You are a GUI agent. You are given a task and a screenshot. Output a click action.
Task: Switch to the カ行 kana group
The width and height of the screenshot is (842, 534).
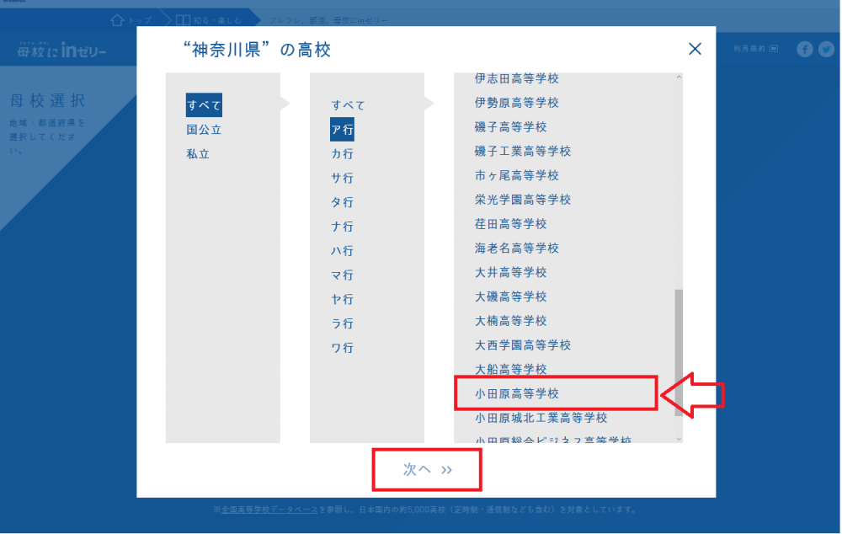342,154
